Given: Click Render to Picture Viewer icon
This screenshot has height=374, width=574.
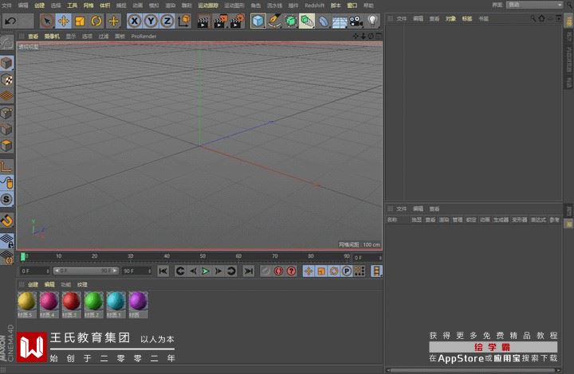Looking at the screenshot, I should [x=220, y=21].
